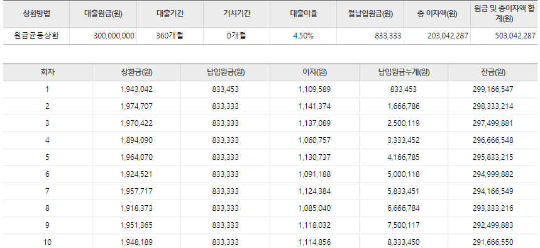Select the 4.50% interest rate value
The image size is (540, 248).
303,36
